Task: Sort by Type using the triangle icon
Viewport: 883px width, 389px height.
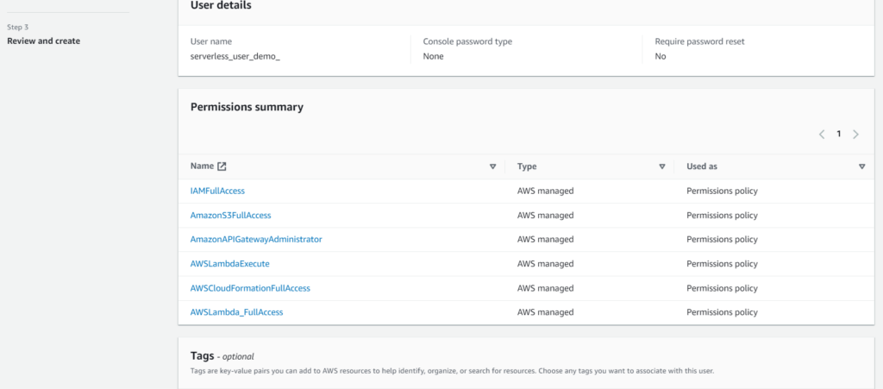Action: coord(662,166)
